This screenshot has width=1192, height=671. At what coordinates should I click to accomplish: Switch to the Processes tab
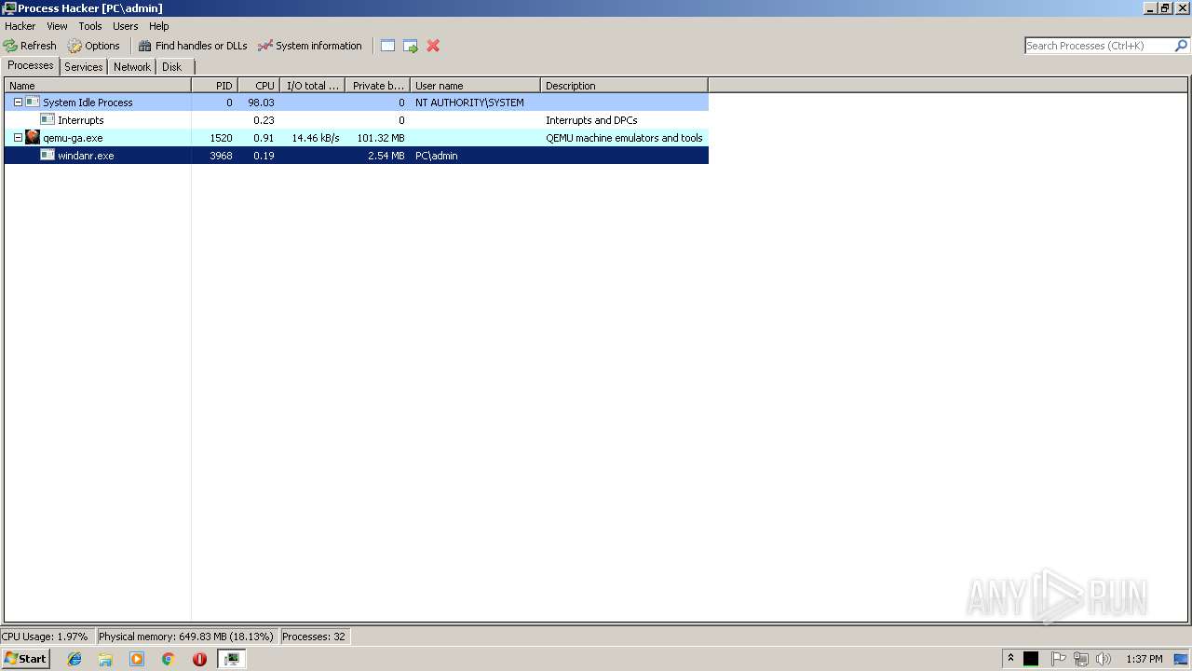coord(31,66)
